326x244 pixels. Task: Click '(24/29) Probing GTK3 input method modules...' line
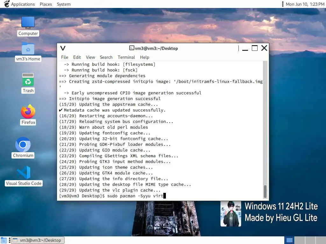[115, 162]
